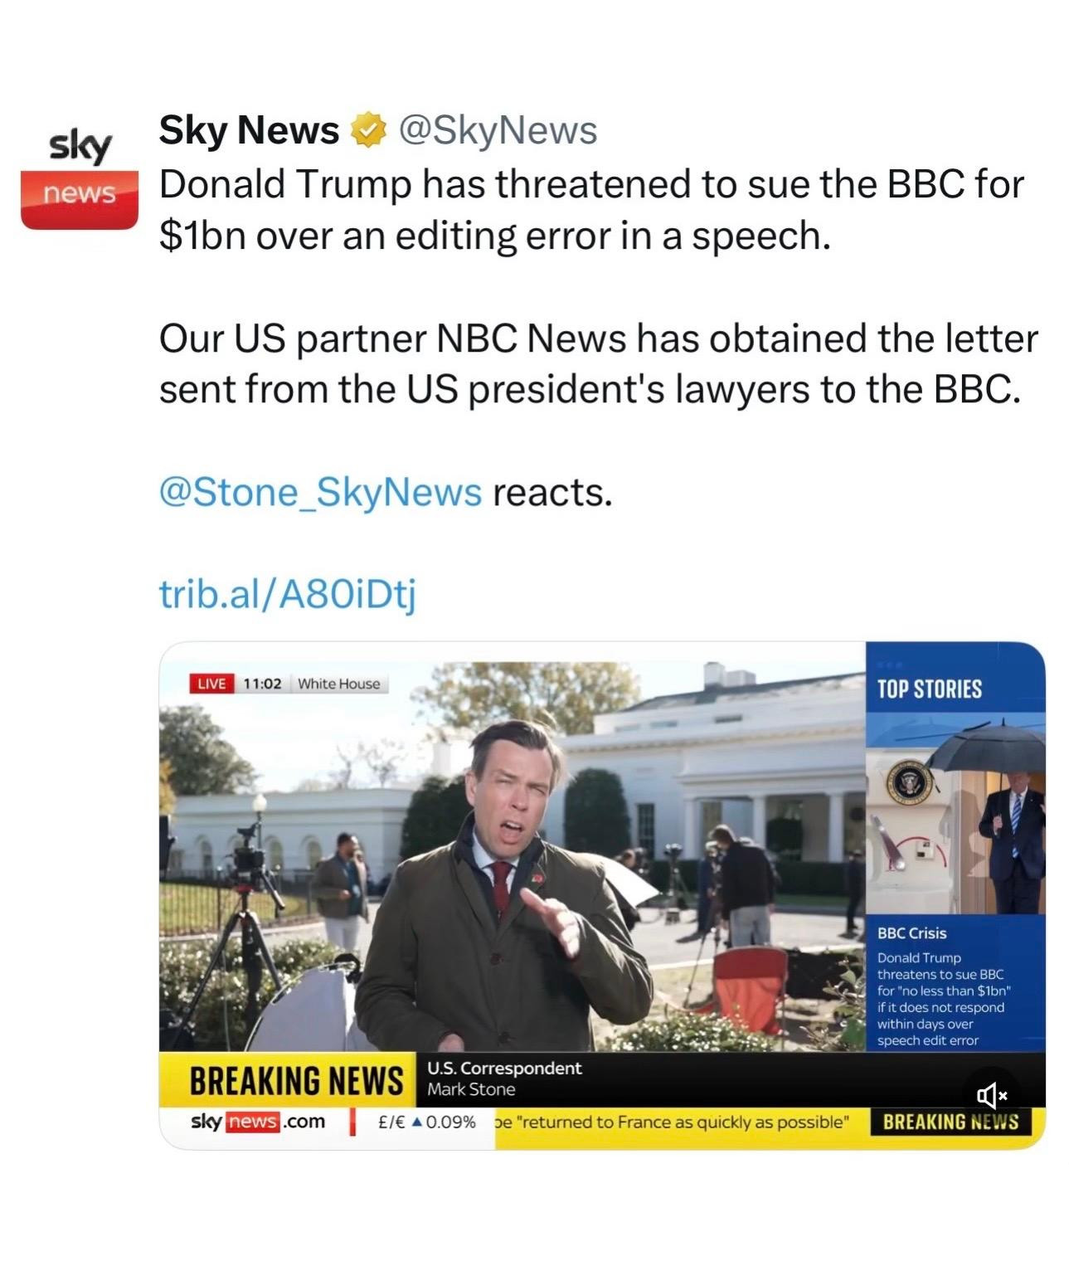Click the bottom-right BREAKING NEWS tag
The image size is (1069, 1266).
[950, 1122]
